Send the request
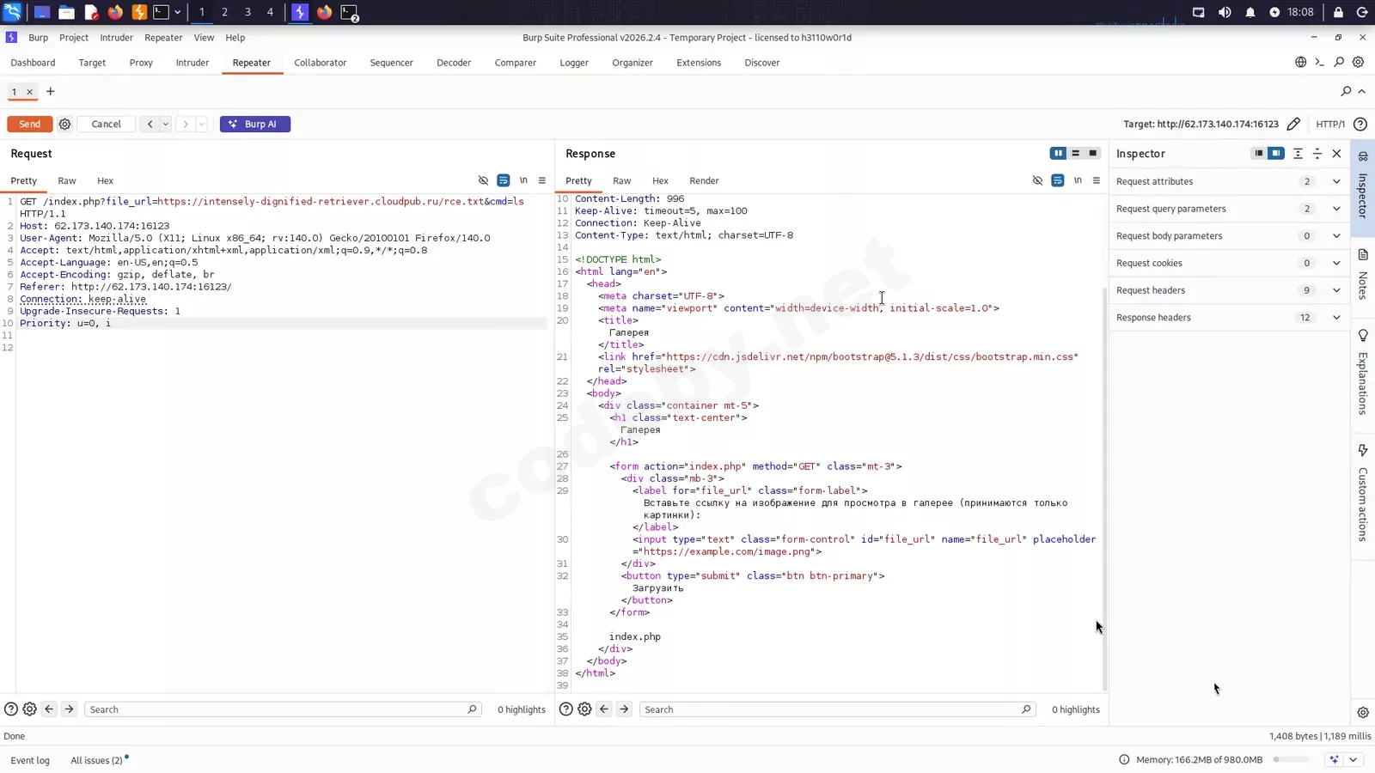Viewport: 1375px width, 773px height. pos(30,124)
